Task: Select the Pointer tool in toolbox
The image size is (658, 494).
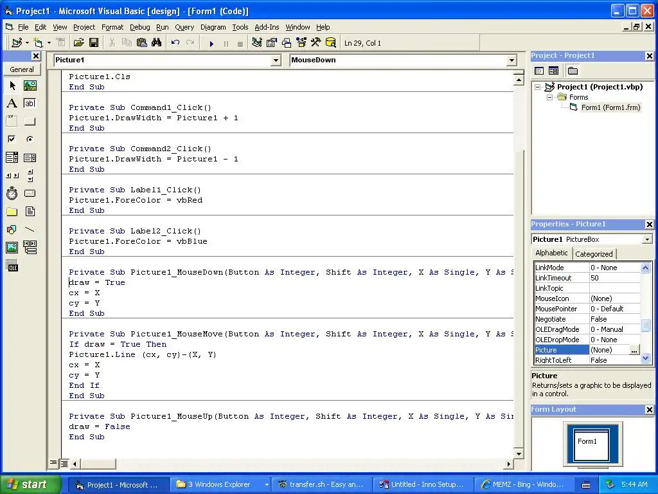Action: coord(12,86)
